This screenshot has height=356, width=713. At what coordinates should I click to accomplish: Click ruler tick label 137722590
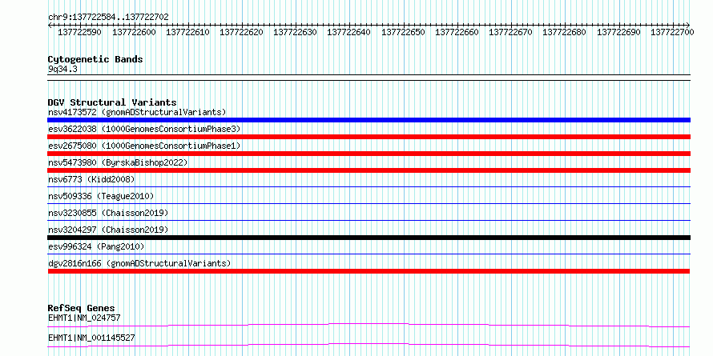(x=80, y=32)
